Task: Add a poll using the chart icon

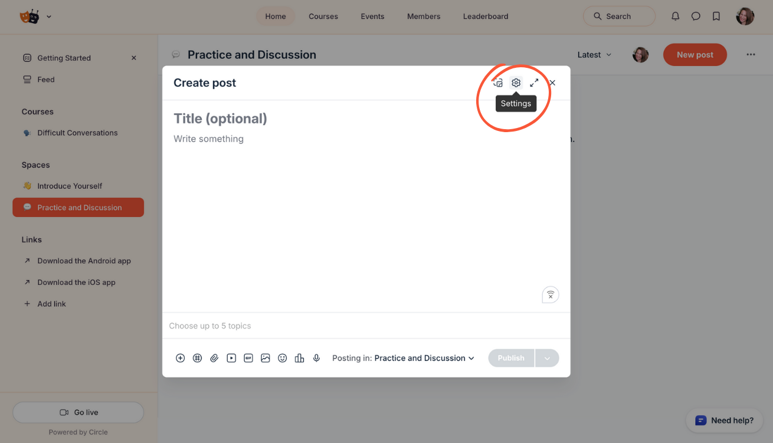Action: coord(299,358)
